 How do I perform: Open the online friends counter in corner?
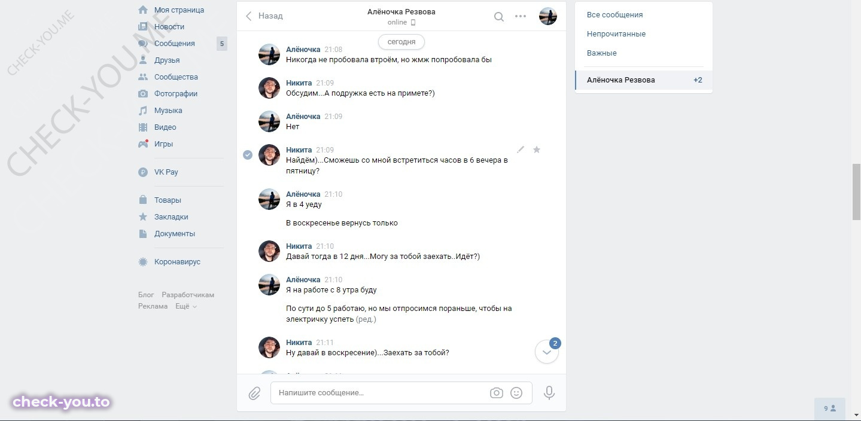pos(830,408)
